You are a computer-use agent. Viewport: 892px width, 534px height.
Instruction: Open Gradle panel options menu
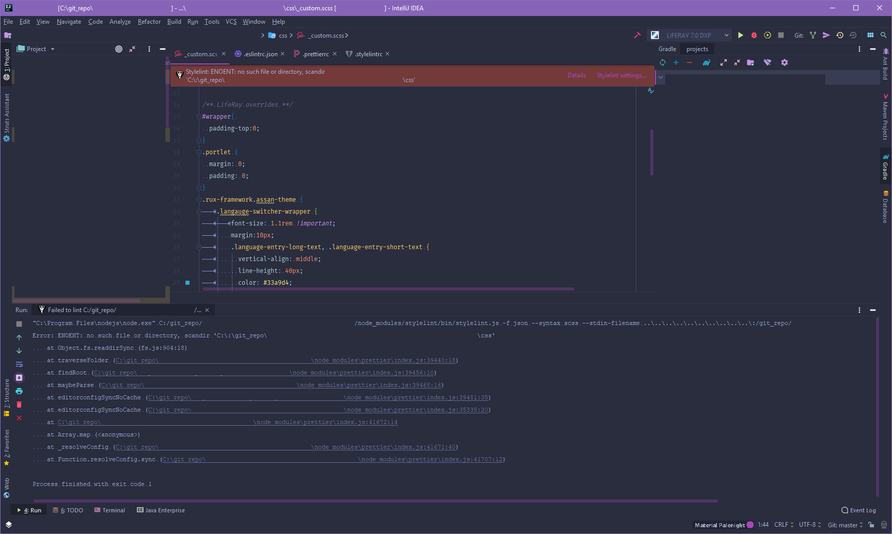[x=859, y=49]
